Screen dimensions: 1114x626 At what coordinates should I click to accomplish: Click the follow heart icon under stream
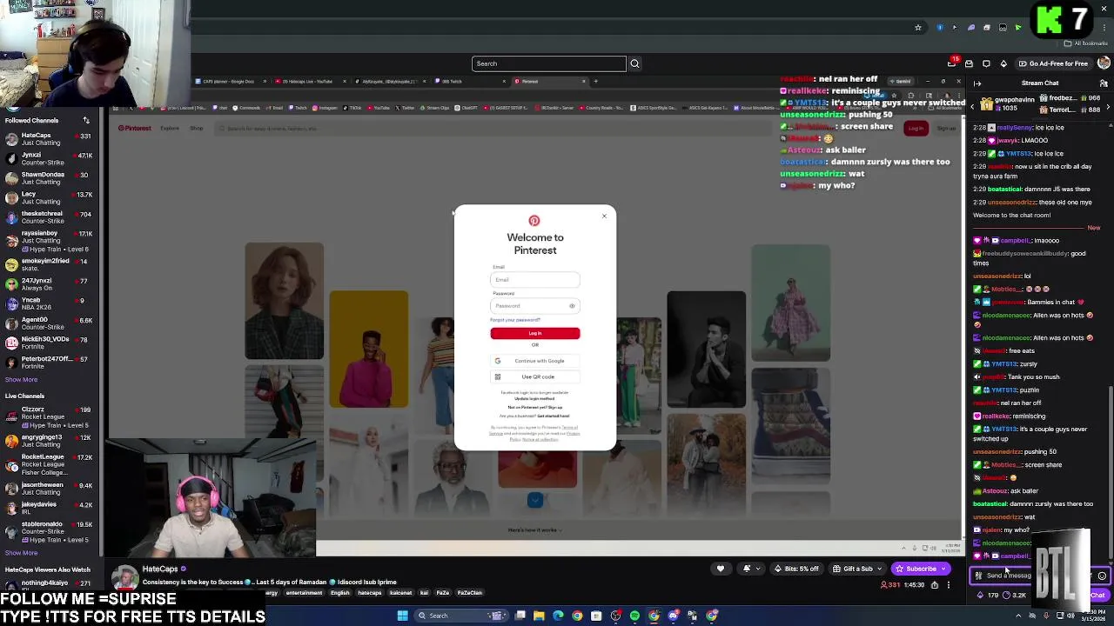(x=720, y=569)
